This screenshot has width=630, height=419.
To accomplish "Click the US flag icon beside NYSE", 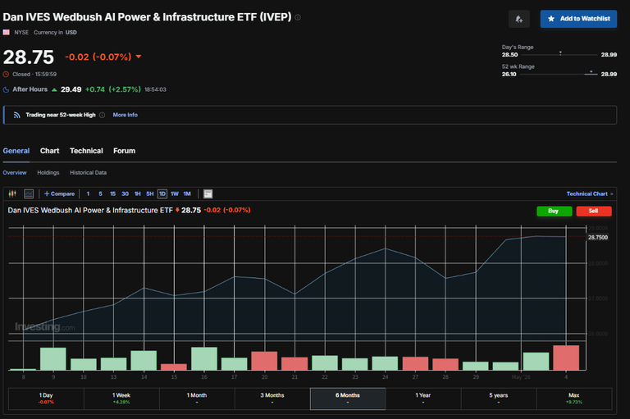I will click(6, 32).
